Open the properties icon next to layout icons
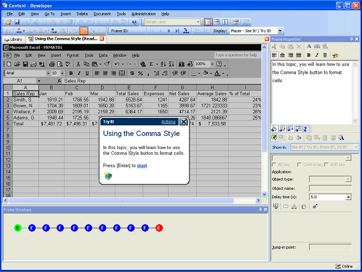 (235, 22)
